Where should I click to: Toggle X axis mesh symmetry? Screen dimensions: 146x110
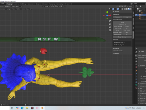[119, 6]
